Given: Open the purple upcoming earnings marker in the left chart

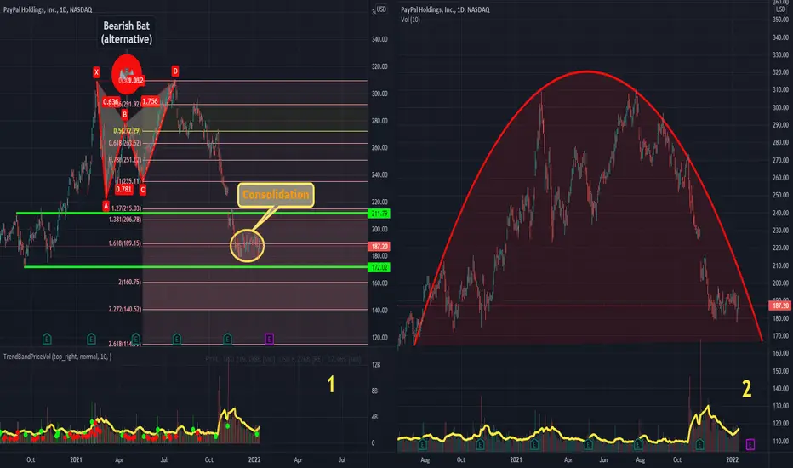Looking at the screenshot, I should click(269, 339).
